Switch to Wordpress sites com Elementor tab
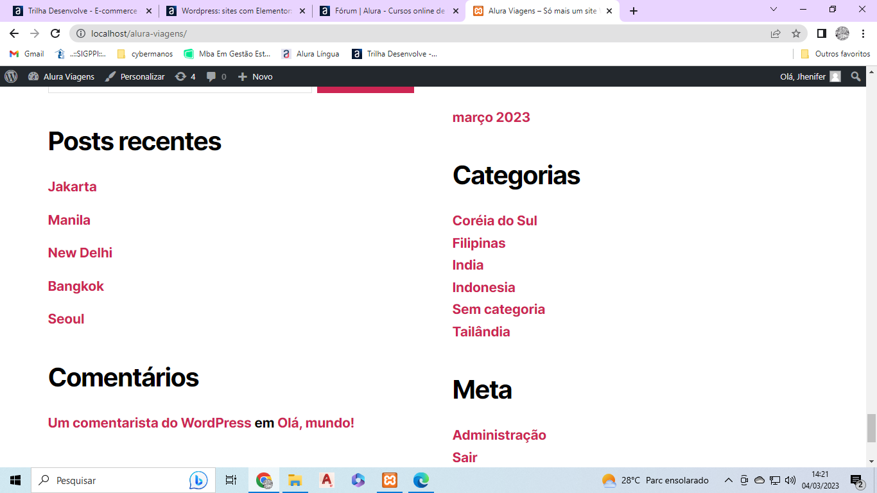The width and height of the screenshot is (877, 493). click(x=235, y=11)
